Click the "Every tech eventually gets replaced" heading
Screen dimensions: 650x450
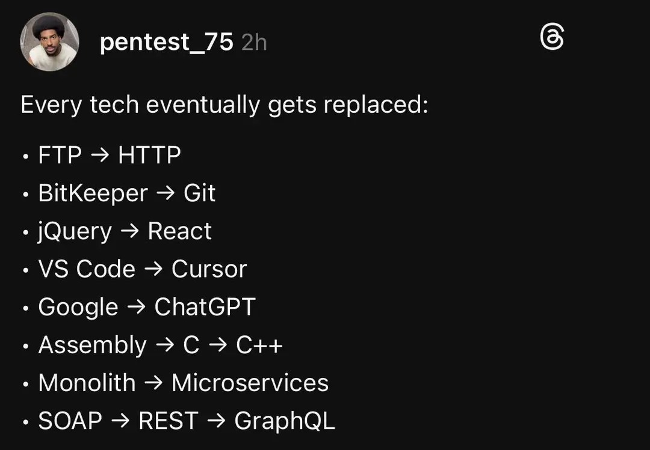coord(224,105)
